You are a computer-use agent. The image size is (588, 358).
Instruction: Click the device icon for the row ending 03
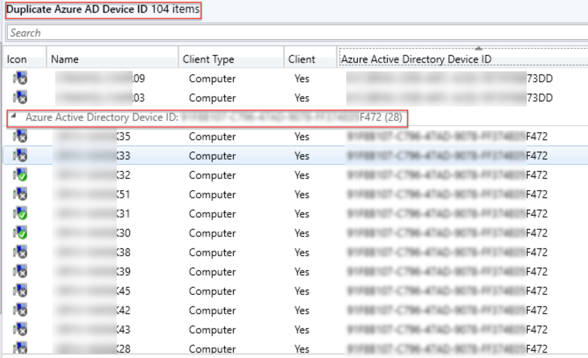point(20,97)
